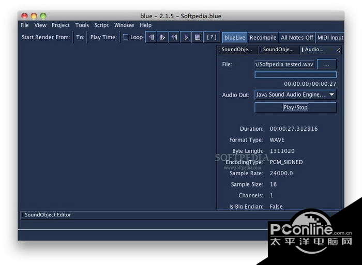Screen dimensions: 362x265
Task: Click the play render icon
Action: (x=186, y=37)
